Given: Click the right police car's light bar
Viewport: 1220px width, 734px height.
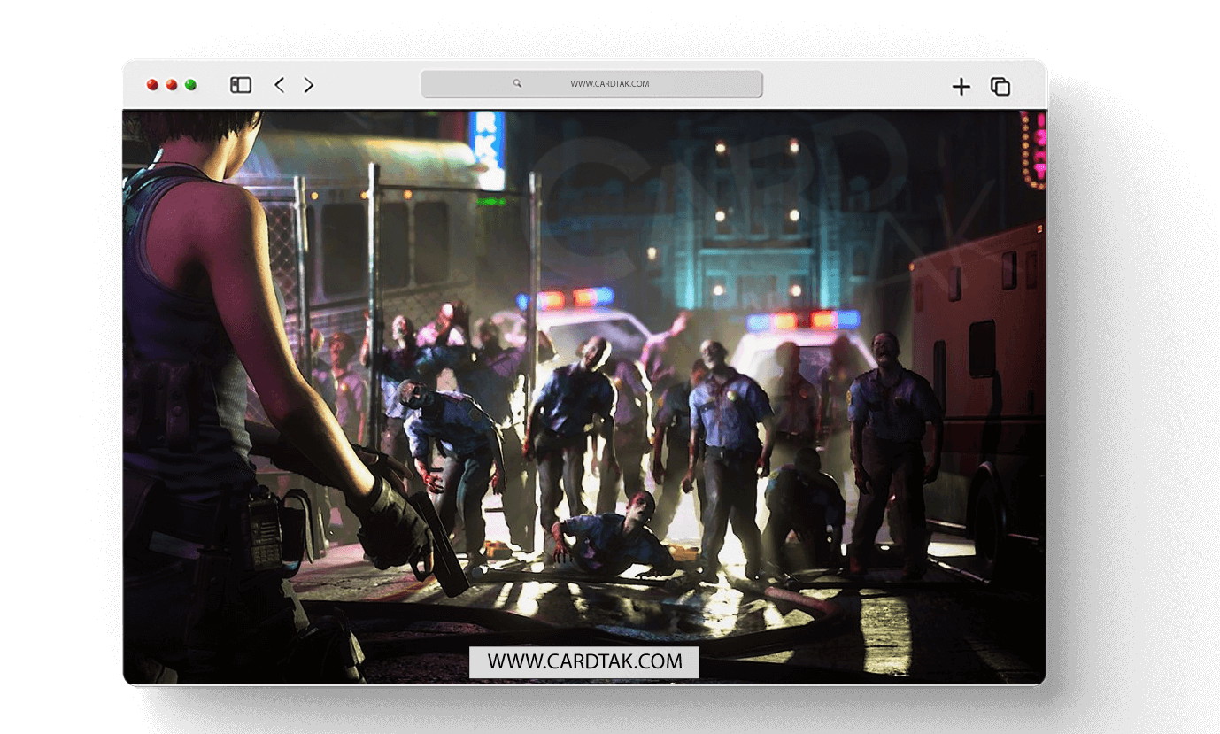Looking at the screenshot, I should 803,320.
